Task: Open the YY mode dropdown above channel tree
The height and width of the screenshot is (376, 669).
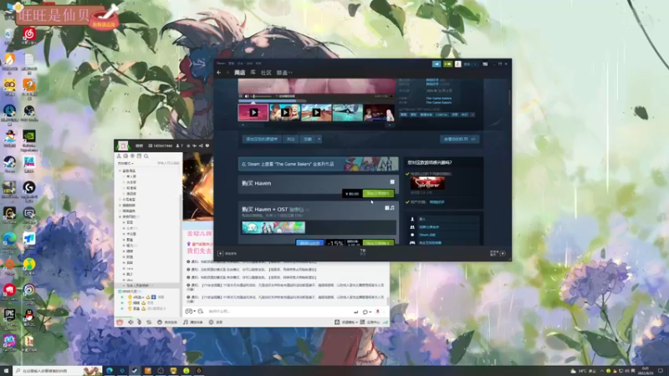Action: pos(125,163)
